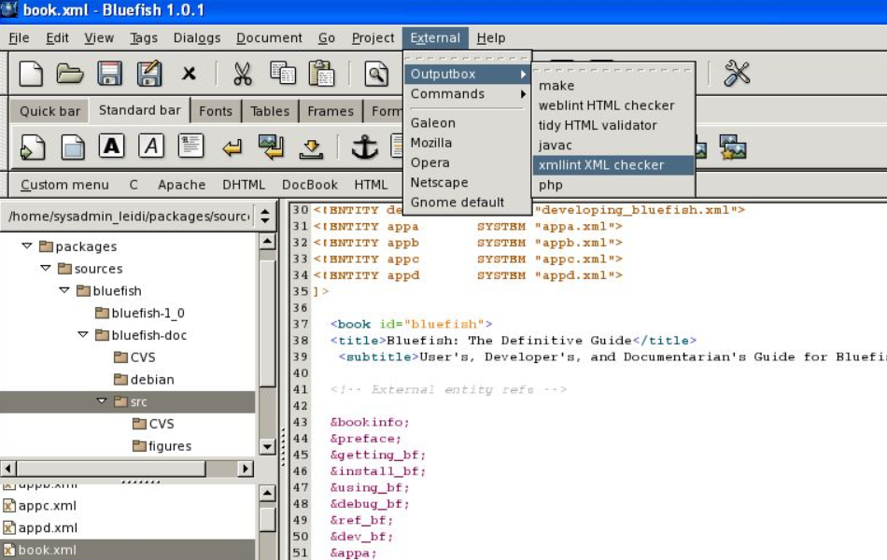Apply Italic with the slanted A icon

click(x=151, y=146)
